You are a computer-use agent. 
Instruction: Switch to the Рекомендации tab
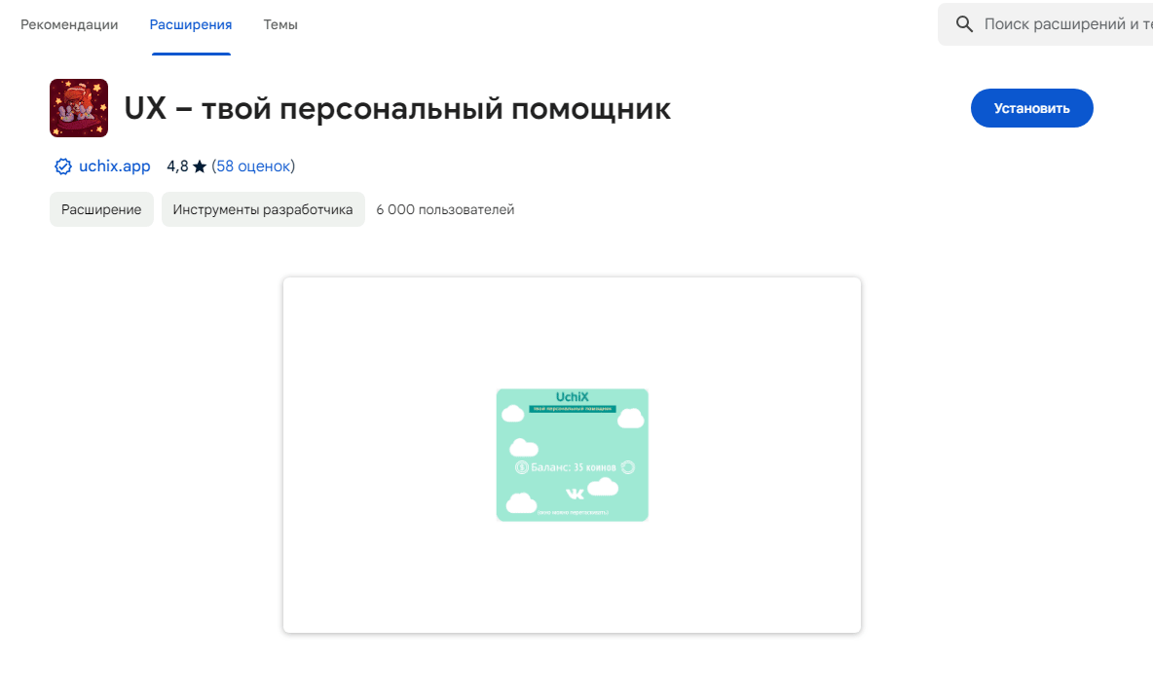68,24
